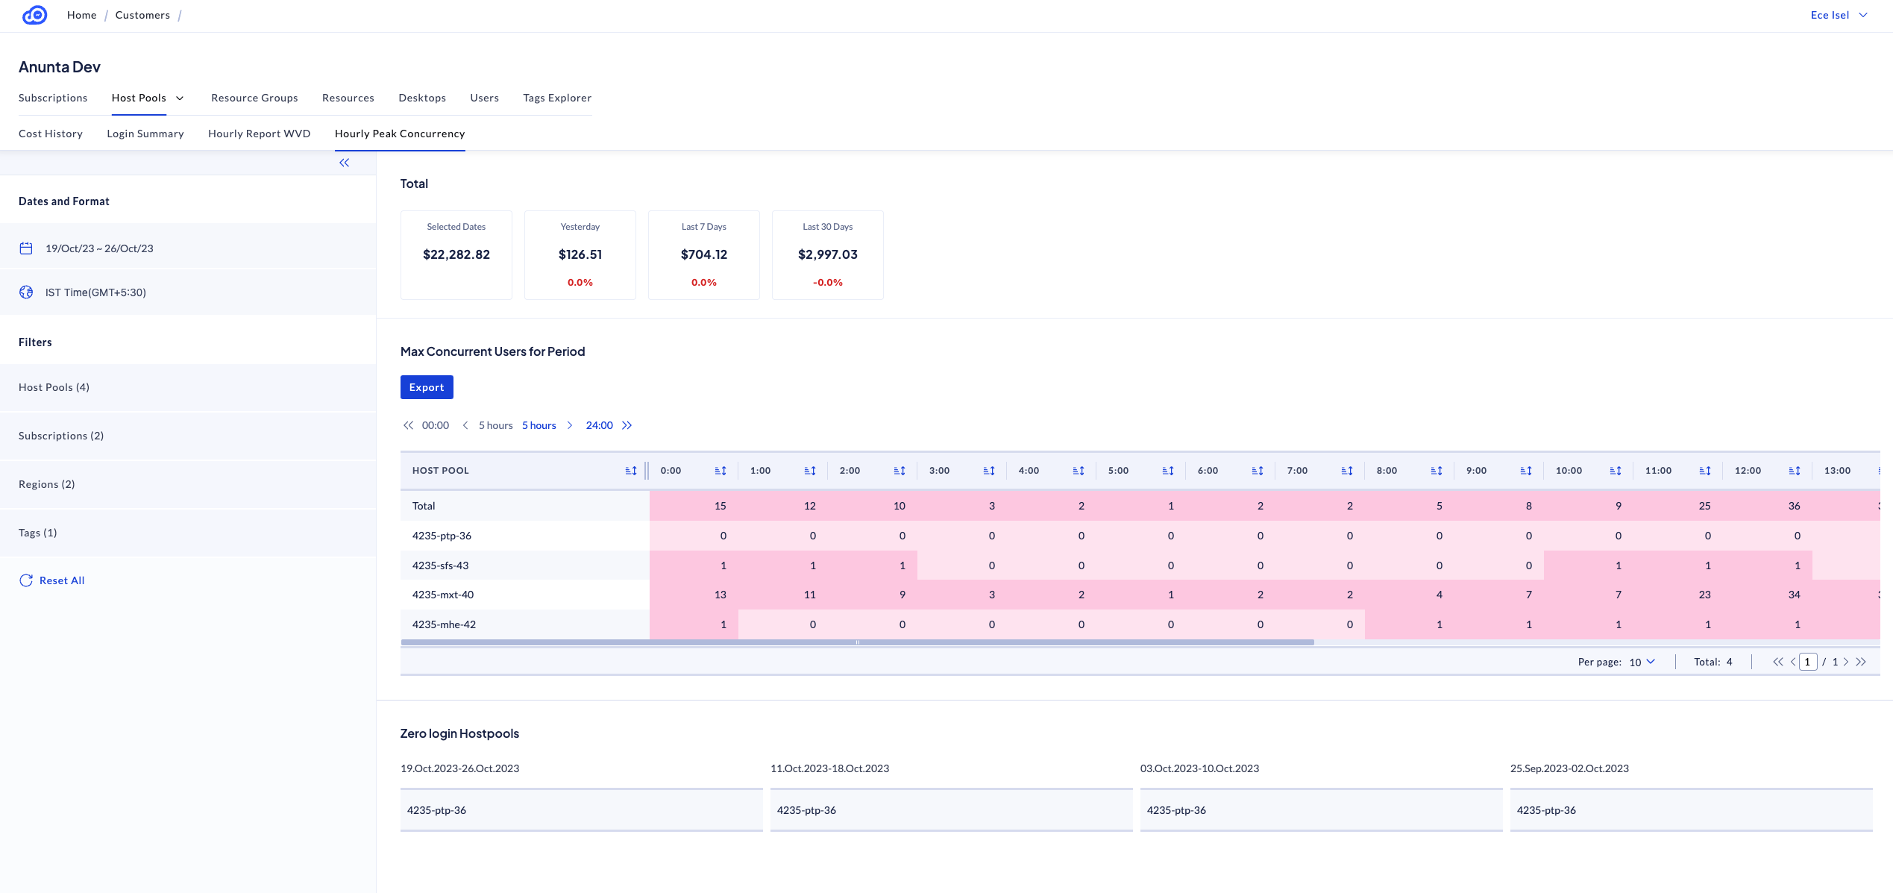
Task: Collapse the filters sidebar with double-chevron icon
Action: (x=344, y=163)
